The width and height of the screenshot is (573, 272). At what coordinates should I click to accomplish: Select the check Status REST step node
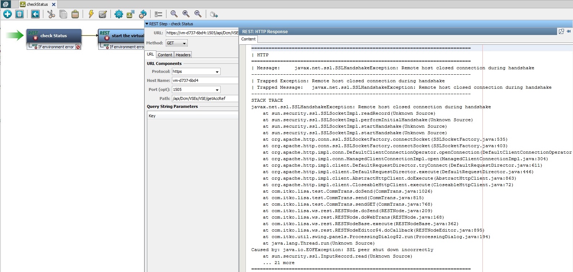pos(54,36)
